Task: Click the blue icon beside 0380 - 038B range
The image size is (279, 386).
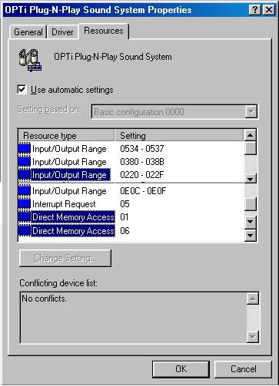Action: [25, 162]
